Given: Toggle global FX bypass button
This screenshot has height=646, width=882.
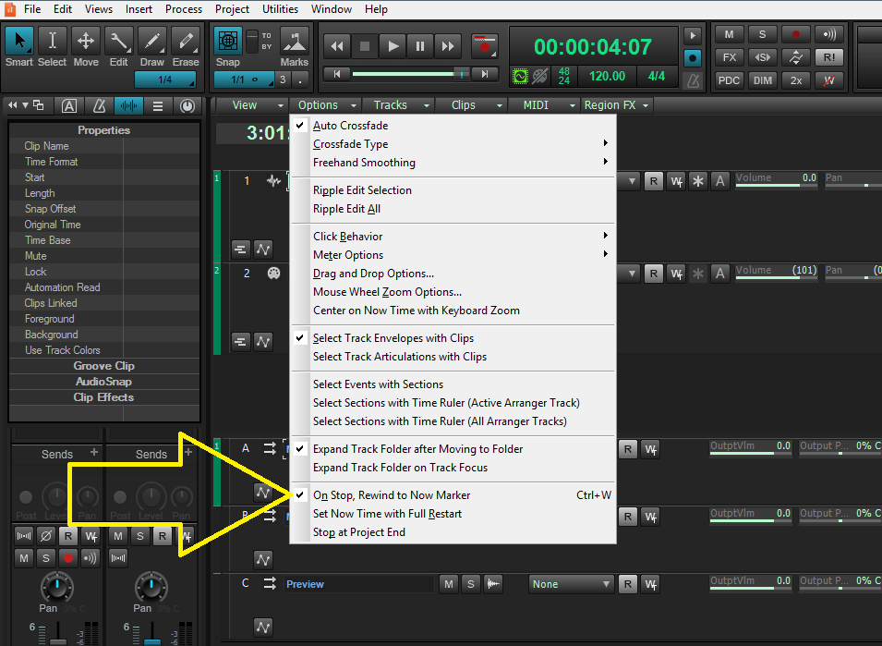Looking at the screenshot, I should [x=729, y=57].
